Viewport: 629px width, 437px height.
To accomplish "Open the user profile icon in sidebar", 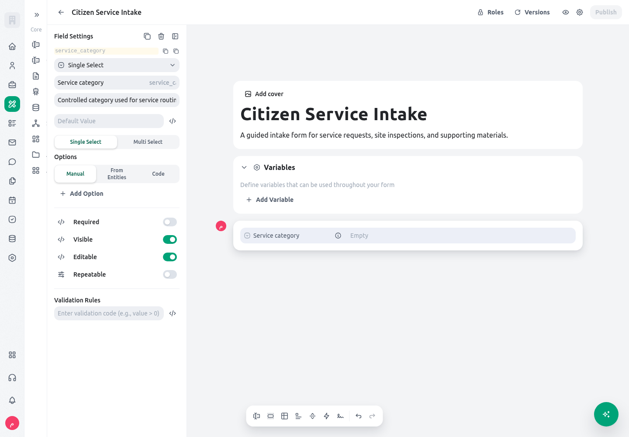I will point(12,66).
